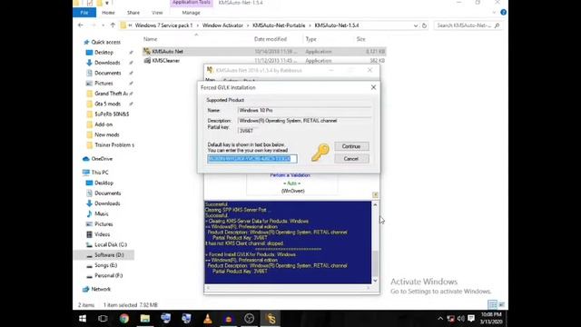This screenshot has width=581, height=327.
Task: Open Quick access in navigation pane
Action: click(105, 42)
